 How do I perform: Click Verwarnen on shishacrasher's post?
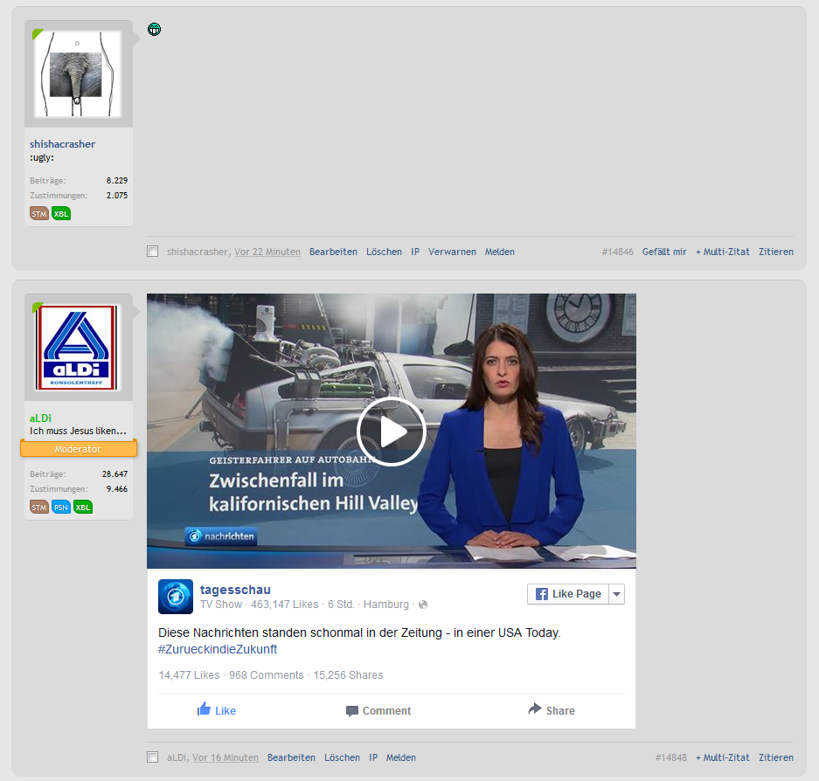click(453, 252)
